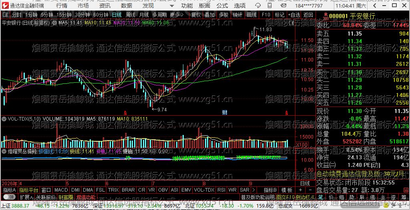Switch indicator to VOL-TDX
The image size is (410, 210).
[x=204, y=190]
